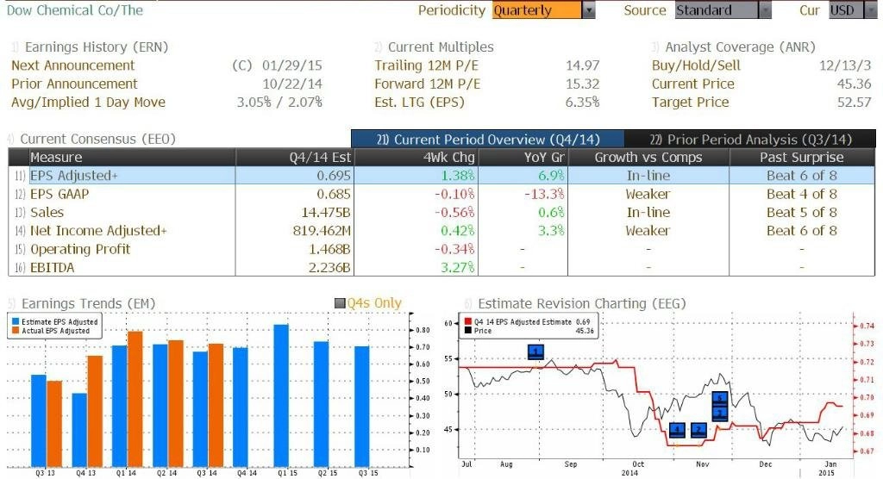
Task: Select the Operating Profit row
Action: [x=441, y=249]
